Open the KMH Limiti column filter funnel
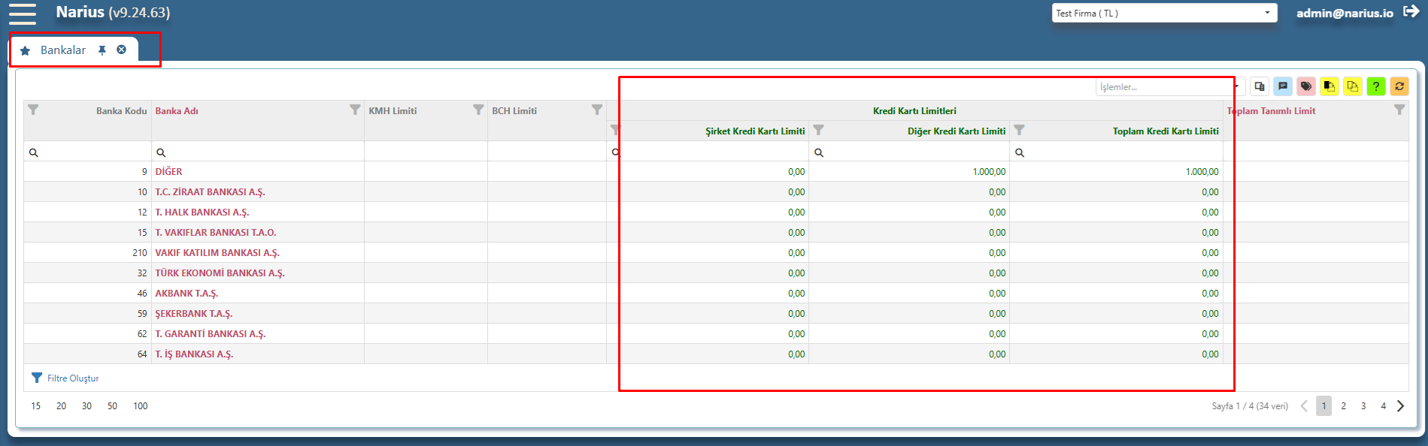The image size is (1428, 446). pyautogui.click(x=478, y=110)
